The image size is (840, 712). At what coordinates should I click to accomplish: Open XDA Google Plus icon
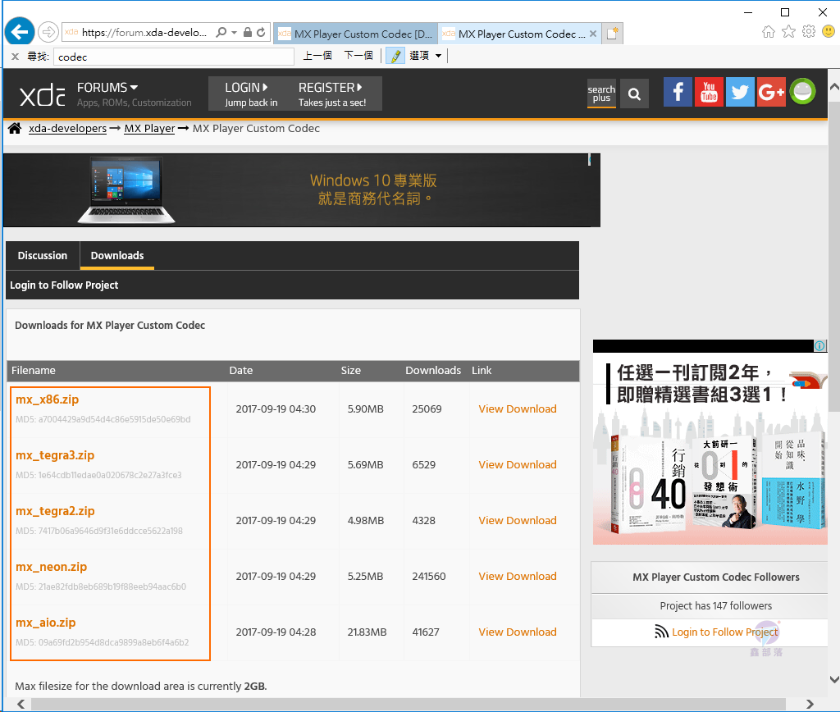tap(771, 92)
